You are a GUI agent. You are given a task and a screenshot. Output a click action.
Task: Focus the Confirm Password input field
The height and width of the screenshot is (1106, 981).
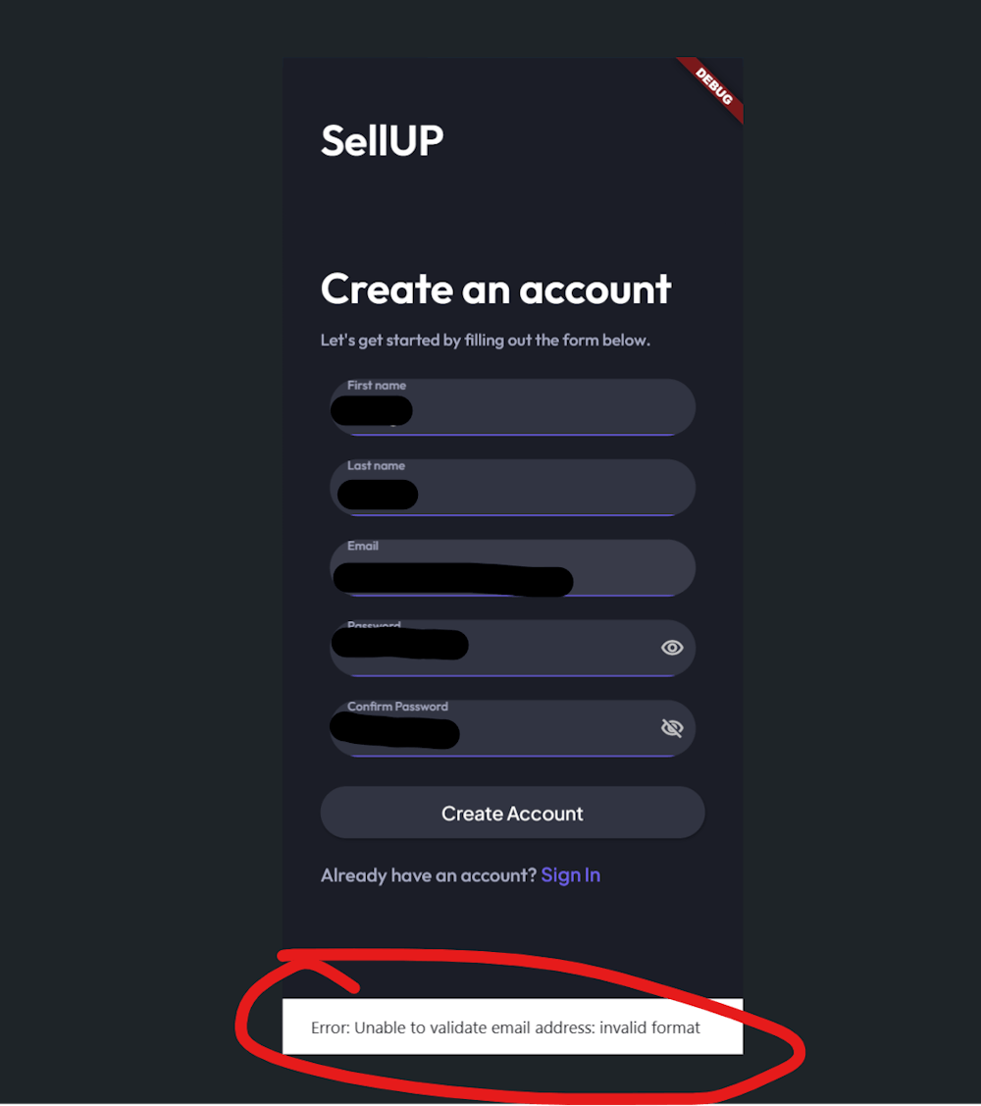513,728
